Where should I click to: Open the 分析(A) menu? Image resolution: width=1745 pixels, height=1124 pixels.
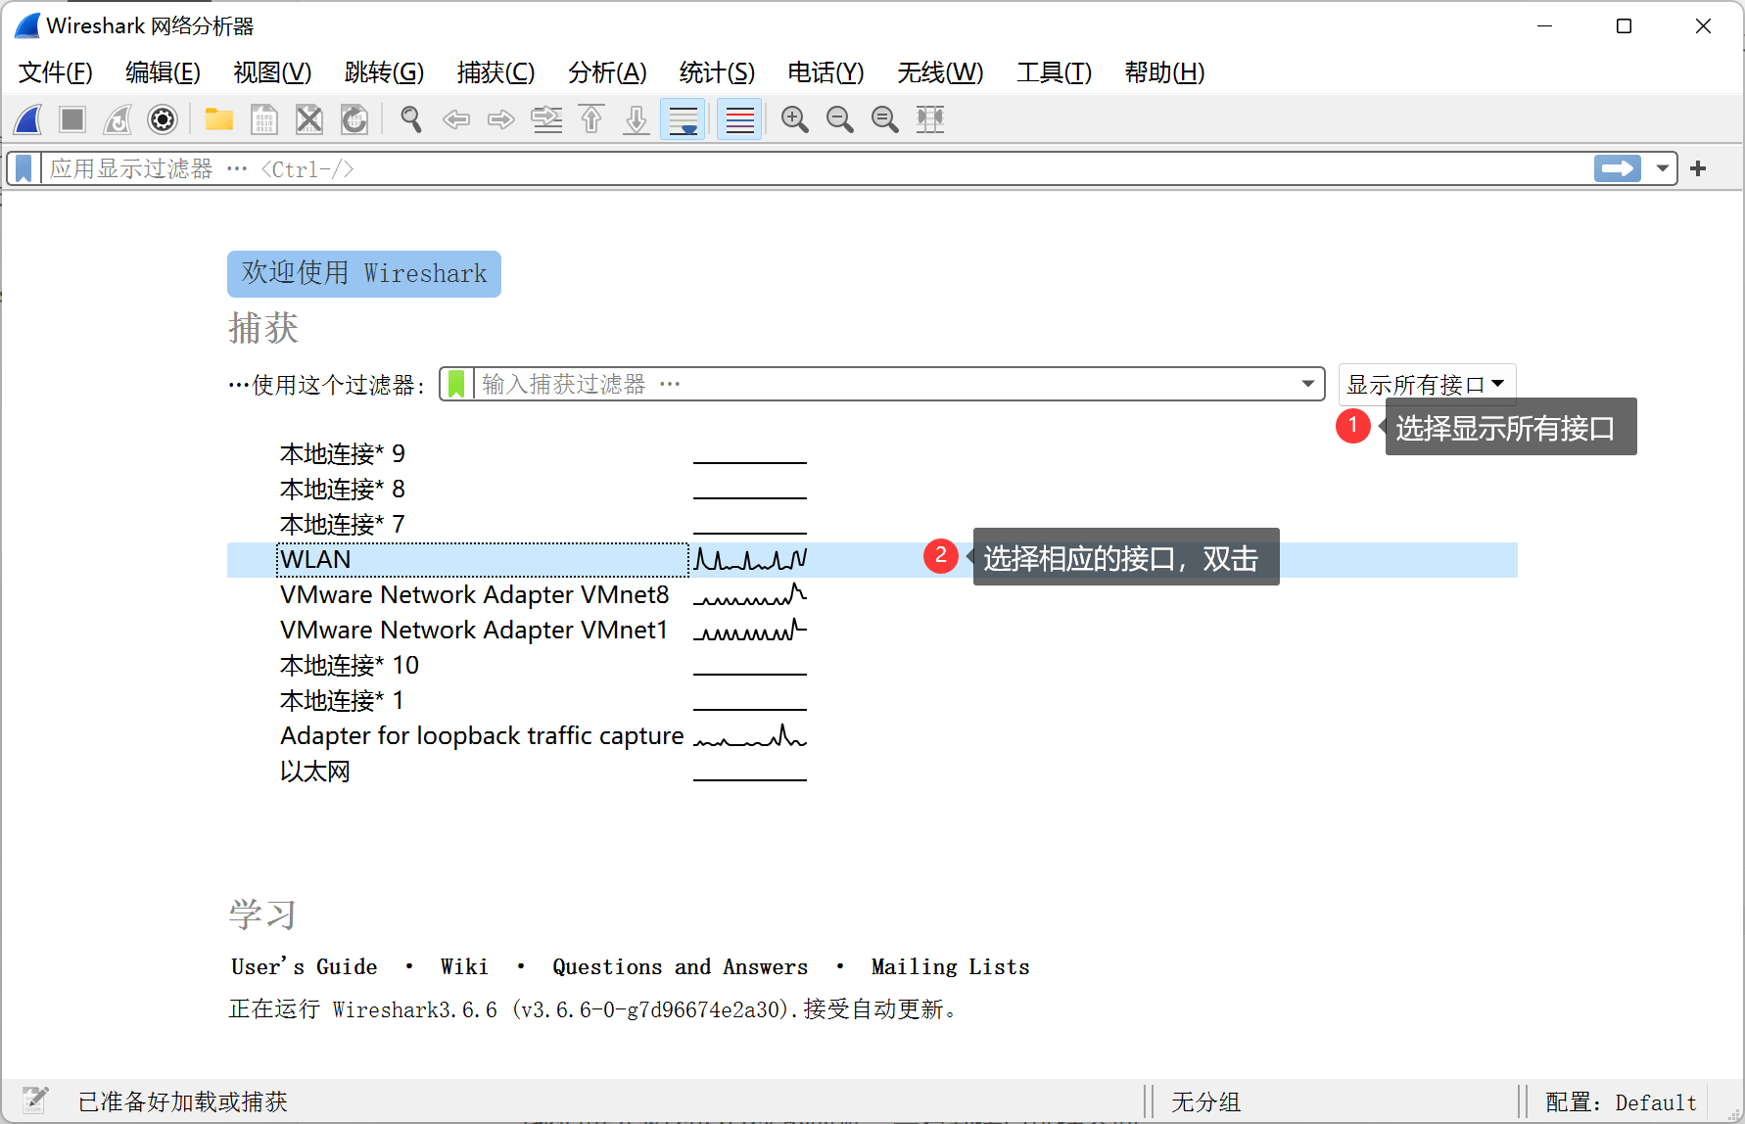[607, 72]
